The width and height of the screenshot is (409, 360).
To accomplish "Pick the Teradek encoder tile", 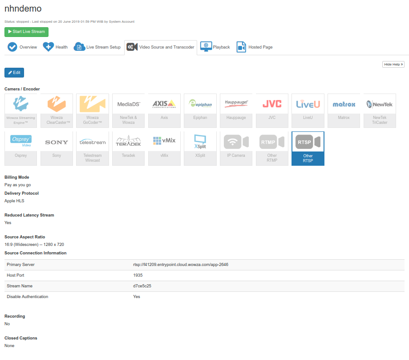I will click(x=128, y=148).
